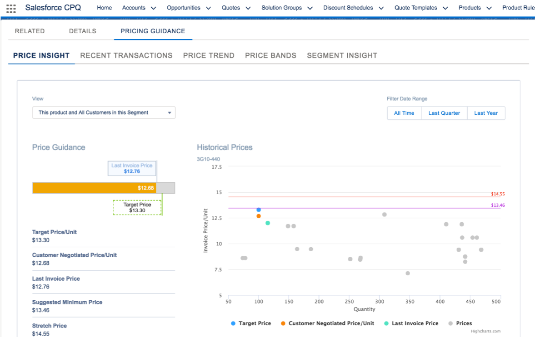535x337 pixels.
Task: Open the App Launcher grid icon
Action: pos(11,8)
